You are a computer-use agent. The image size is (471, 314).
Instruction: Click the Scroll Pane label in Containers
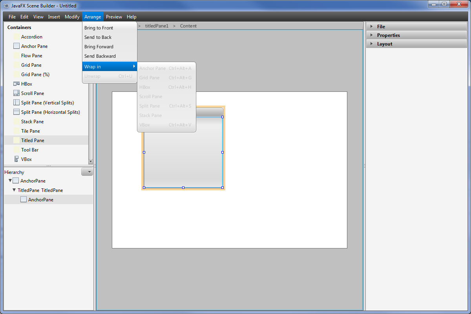[33, 93]
